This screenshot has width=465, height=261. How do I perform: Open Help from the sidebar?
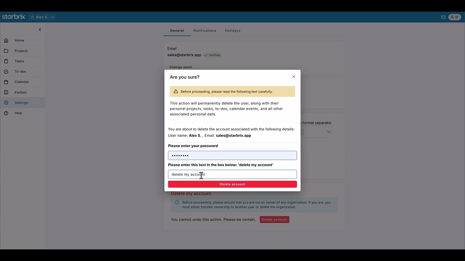[18, 113]
